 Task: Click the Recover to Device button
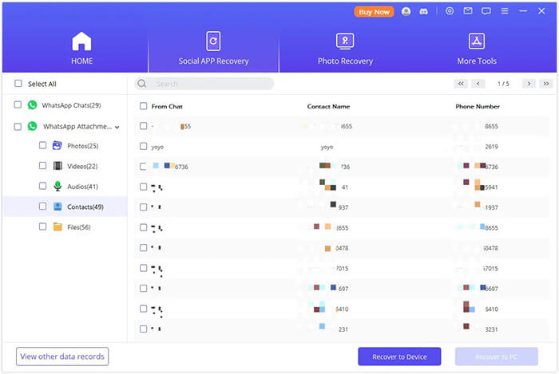pos(399,356)
